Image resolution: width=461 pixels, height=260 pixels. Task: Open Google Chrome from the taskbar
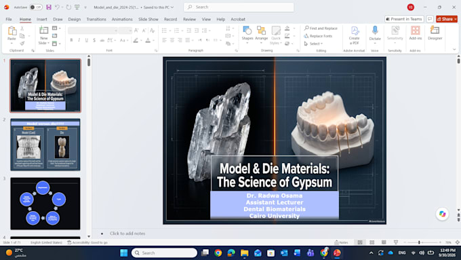pos(218,253)
